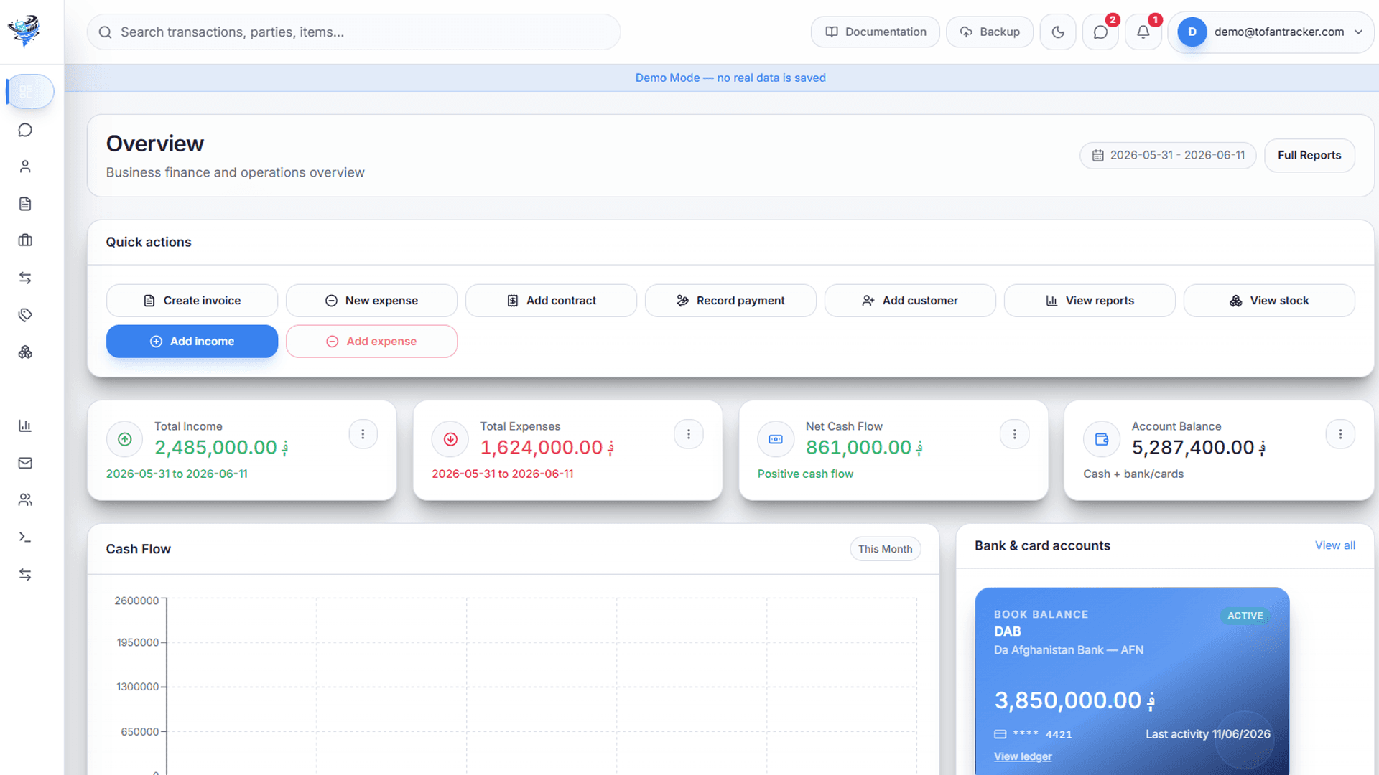The image size is (1379, 775).
Task: Click Add customer quick action
Action: 910,301
